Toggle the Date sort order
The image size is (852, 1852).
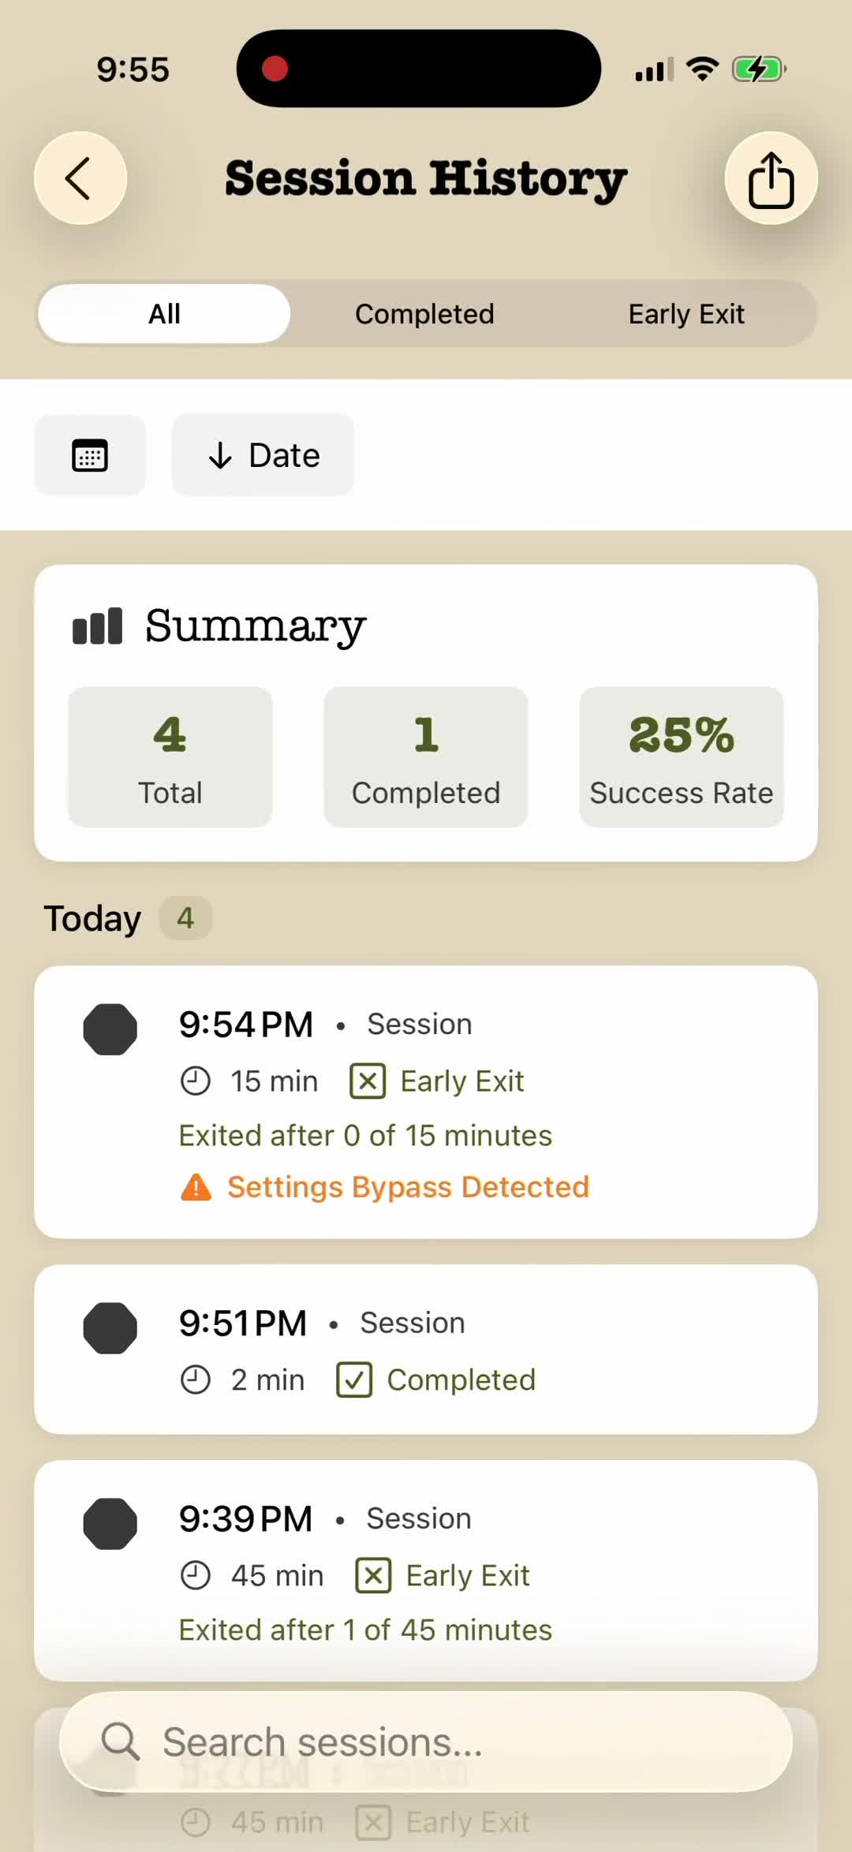click(x=263, y=455)
